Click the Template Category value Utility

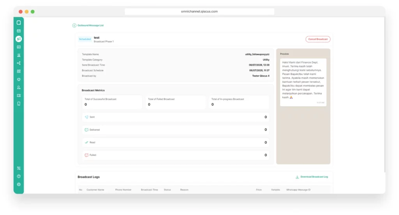coord(266,60)
